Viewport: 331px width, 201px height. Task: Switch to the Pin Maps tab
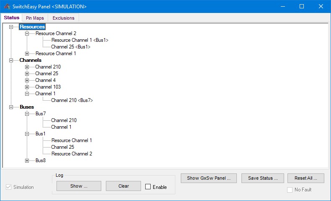[x=35, y=18]
